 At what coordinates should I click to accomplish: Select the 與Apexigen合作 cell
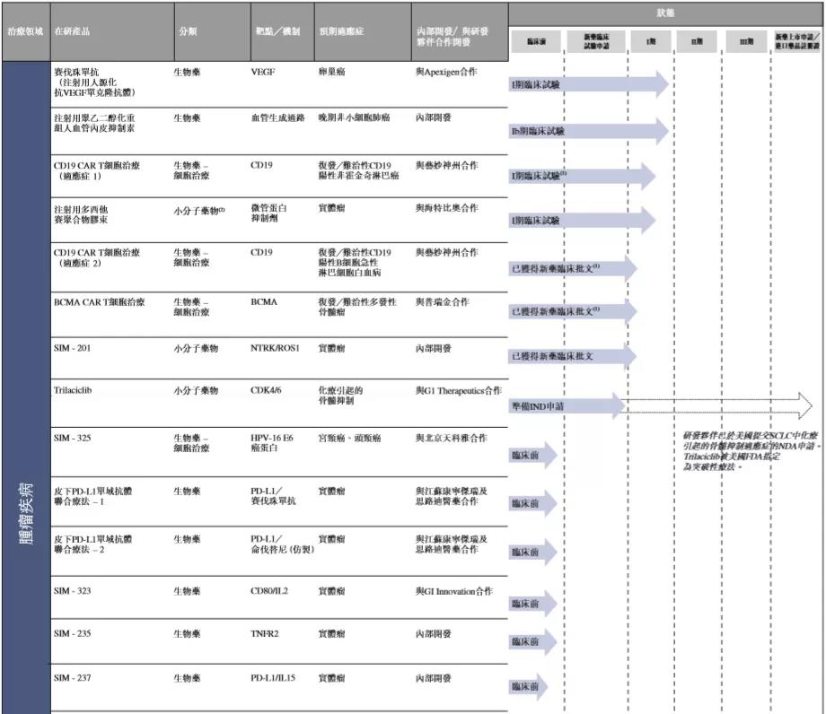pyautogui.click(x=446, y=72)
